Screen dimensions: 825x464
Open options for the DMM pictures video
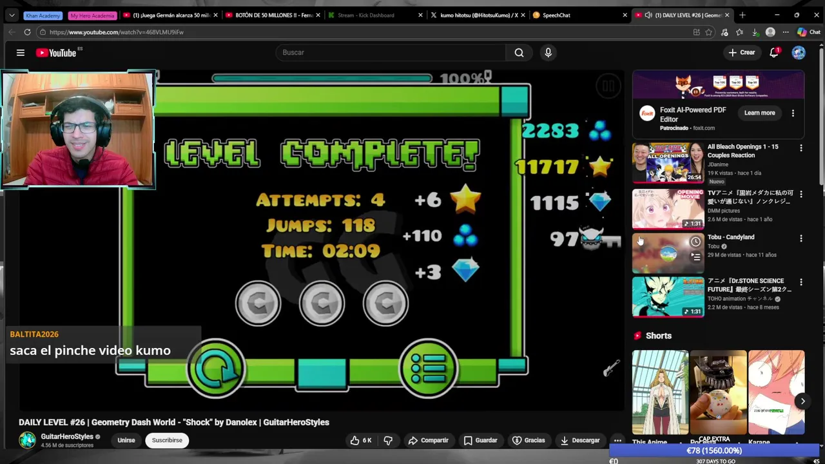click(x=801, y=194)
